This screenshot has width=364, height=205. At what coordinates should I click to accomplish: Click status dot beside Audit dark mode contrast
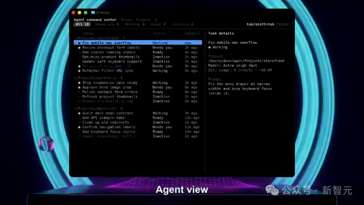point(80,113)
